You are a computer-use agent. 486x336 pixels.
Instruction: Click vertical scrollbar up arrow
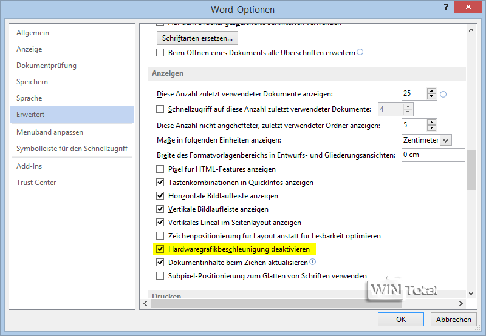coord(471,30)
